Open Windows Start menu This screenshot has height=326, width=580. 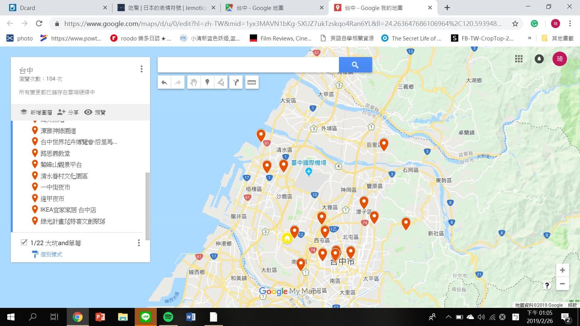point(11,317)
